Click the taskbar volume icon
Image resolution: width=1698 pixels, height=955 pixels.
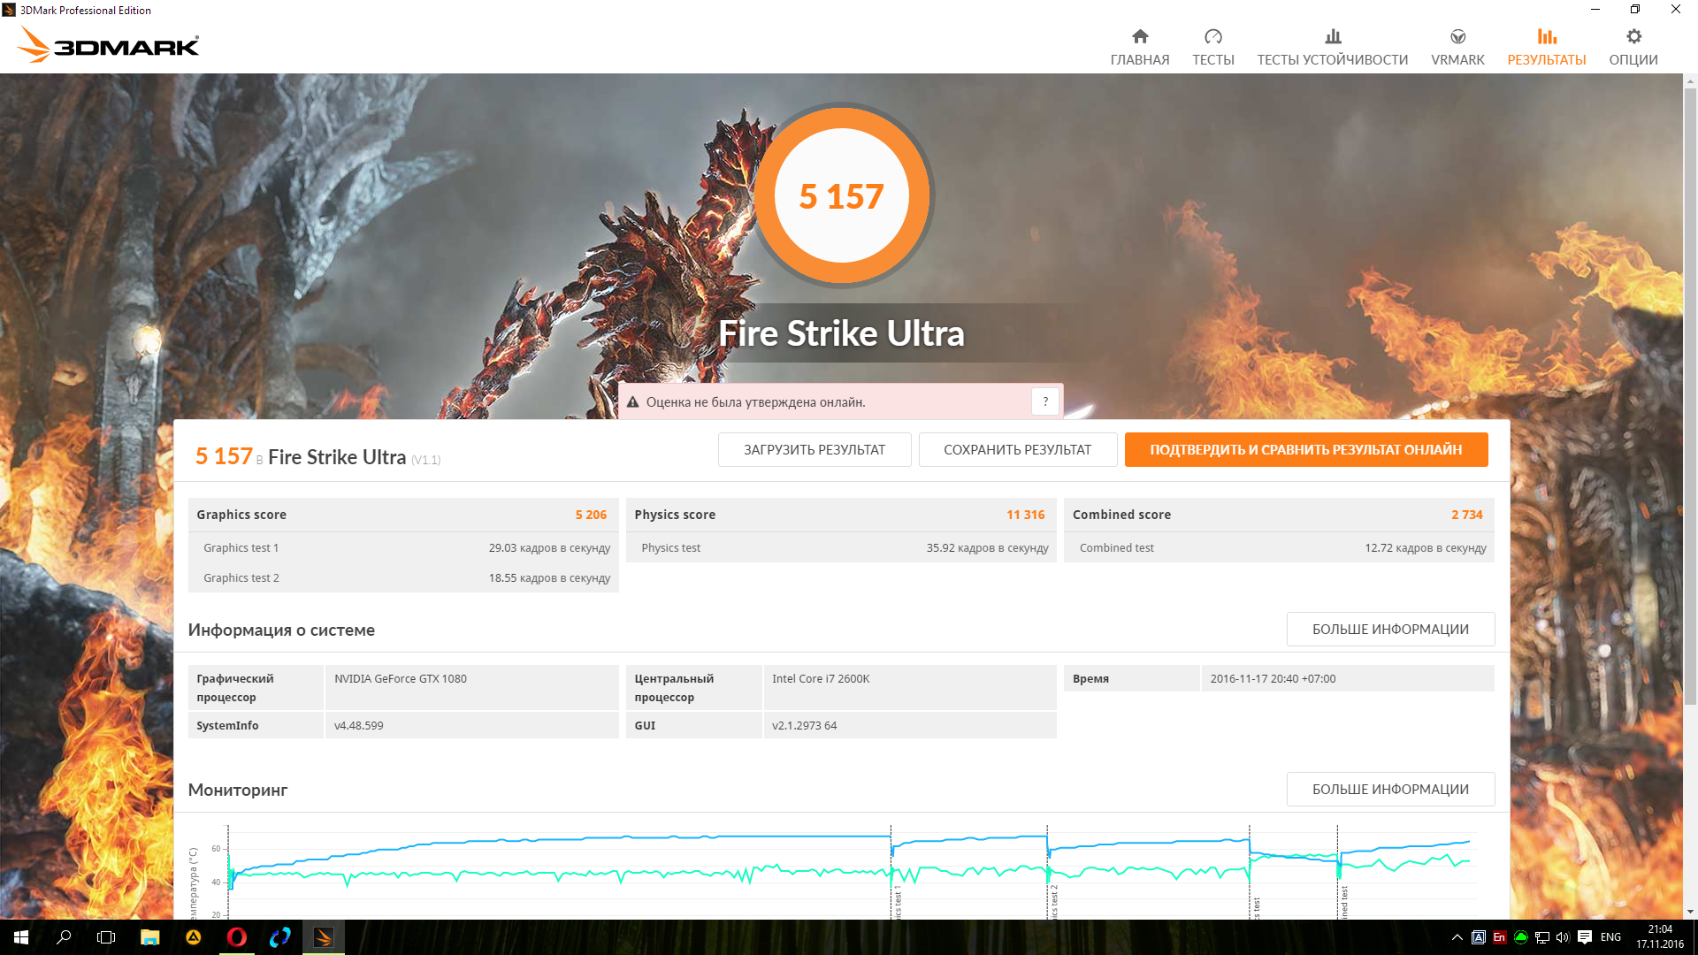[x=1563, y=937]
